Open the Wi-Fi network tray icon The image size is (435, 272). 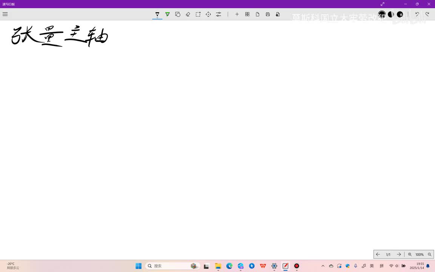[391, 266]
